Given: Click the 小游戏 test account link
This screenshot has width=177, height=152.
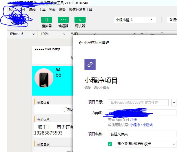Looking at the screenshot, I should [x=148, y=125].
